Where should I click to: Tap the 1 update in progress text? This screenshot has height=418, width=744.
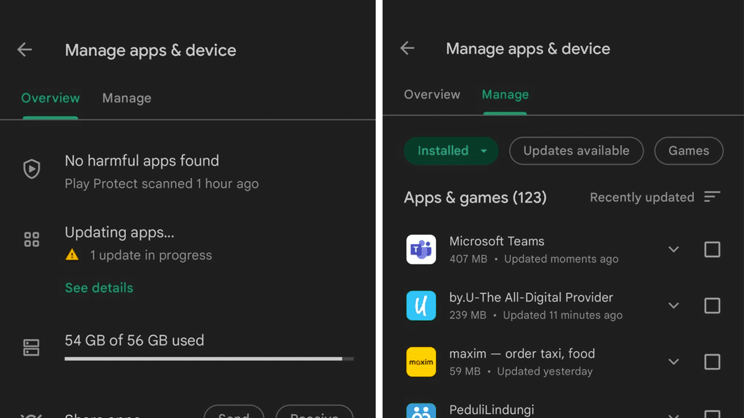point(151,255)
